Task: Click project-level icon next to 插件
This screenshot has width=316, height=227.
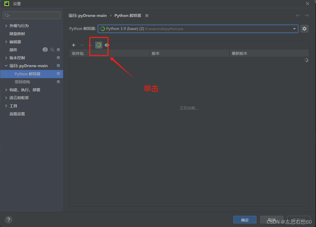Action: tap(58, 50)
